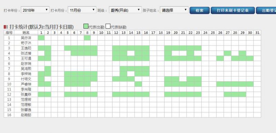Click the 序号 column header
The image size is (276, 133).
tap(9, 33)
